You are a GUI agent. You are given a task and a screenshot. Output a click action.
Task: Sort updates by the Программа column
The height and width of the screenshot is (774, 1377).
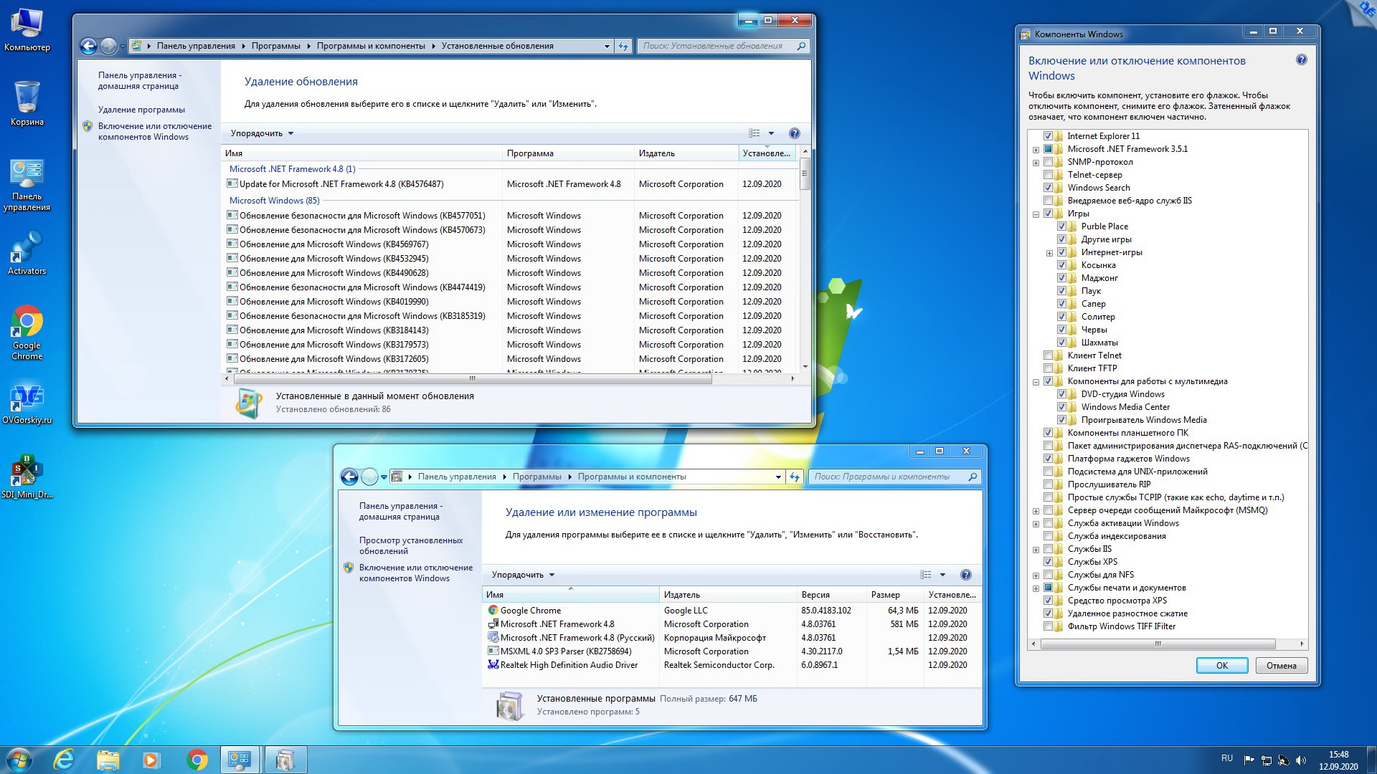pos(568,153)
